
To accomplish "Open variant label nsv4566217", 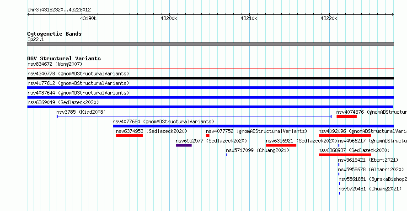I will [372, 141].
